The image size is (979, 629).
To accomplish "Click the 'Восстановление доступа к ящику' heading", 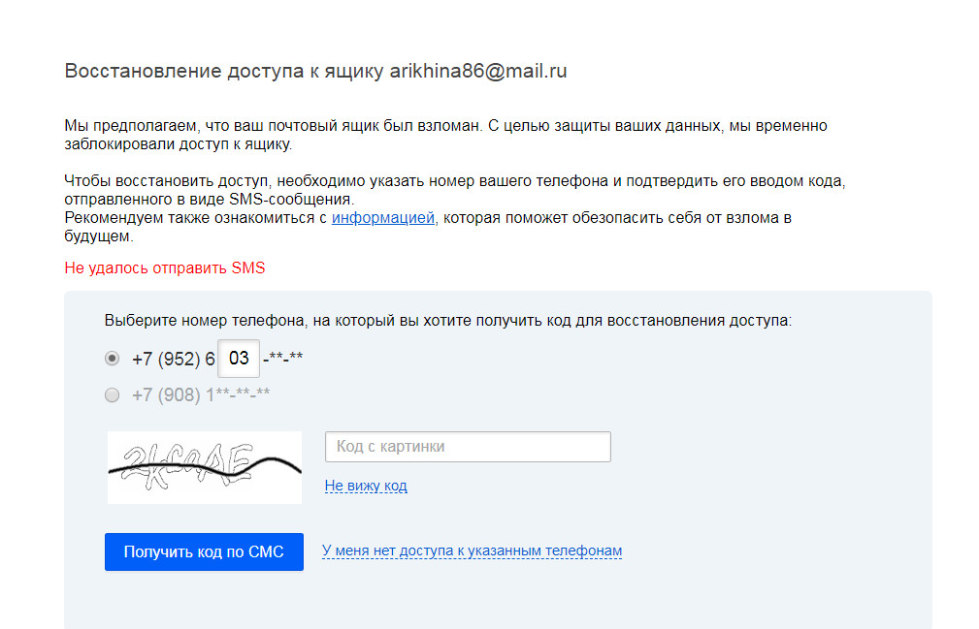I will (x=315, y=71).
